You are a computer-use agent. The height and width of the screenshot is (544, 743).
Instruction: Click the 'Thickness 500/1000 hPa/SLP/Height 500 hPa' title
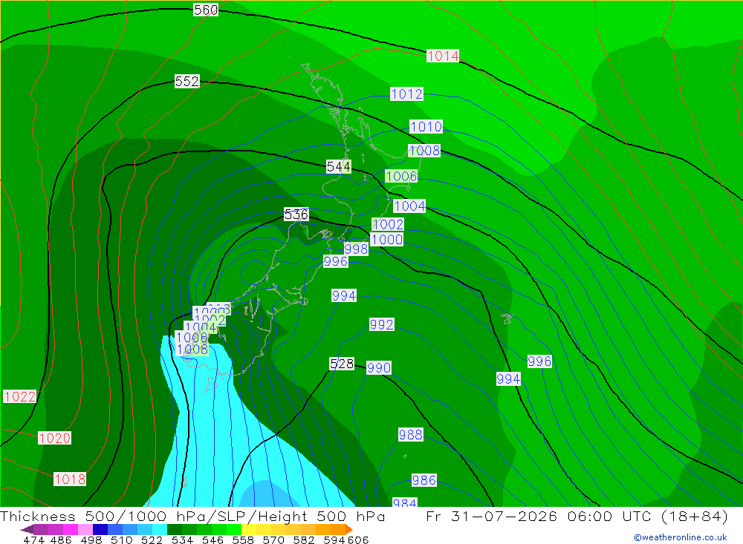[x=192, y=516]
